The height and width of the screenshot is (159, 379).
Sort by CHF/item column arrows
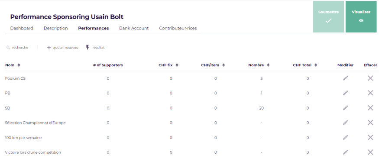pyautogui.click(x=224, y=65)
